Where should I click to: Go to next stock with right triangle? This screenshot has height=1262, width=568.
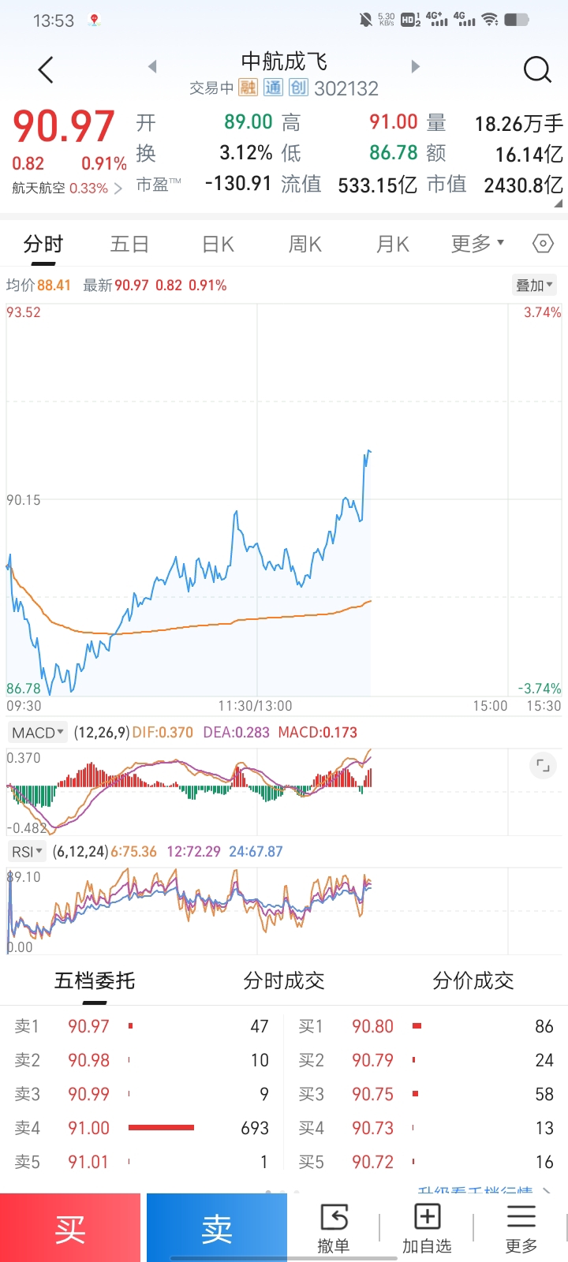pyautogui.click(x=416, y=67)
